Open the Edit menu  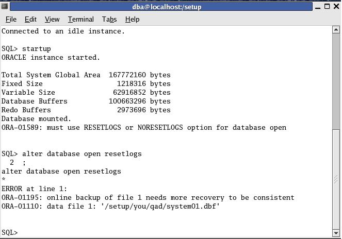[30, 19]
